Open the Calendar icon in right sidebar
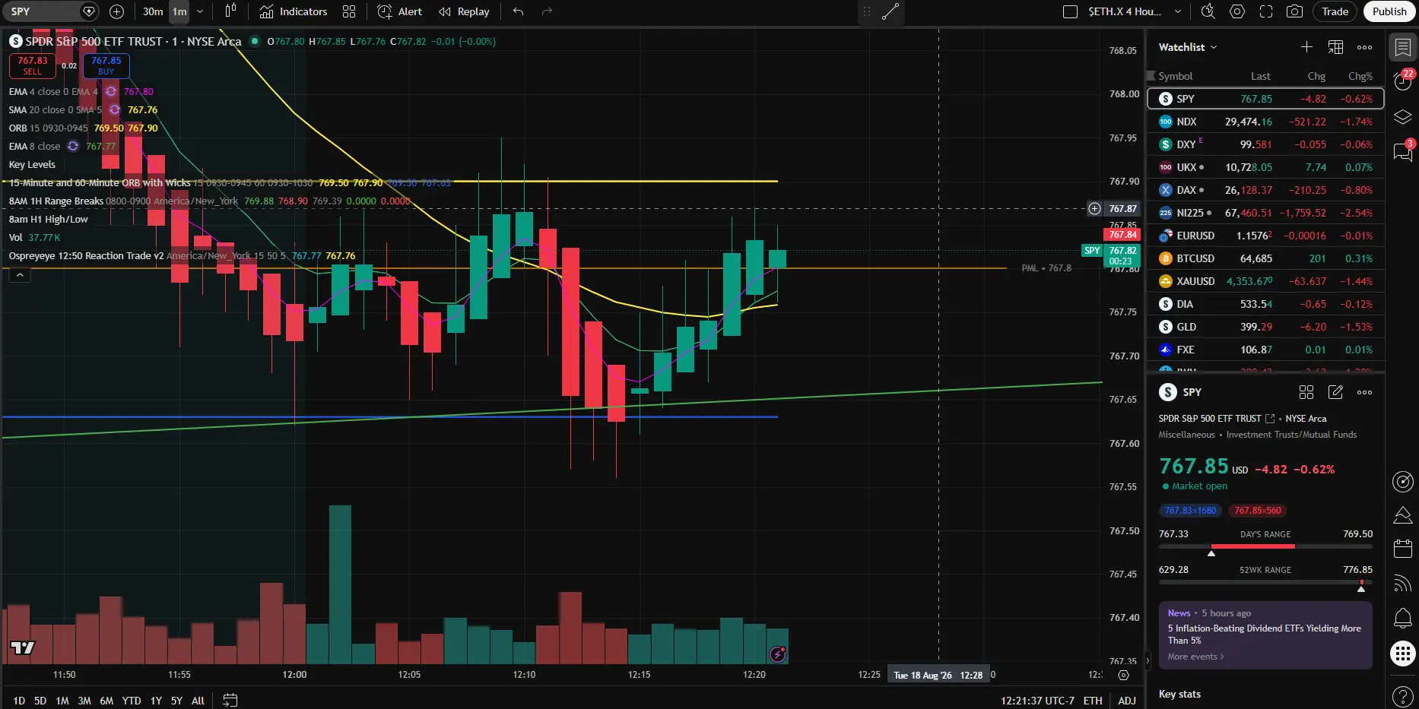Screen dimensions: 1419x709 tap(1403, 549)
